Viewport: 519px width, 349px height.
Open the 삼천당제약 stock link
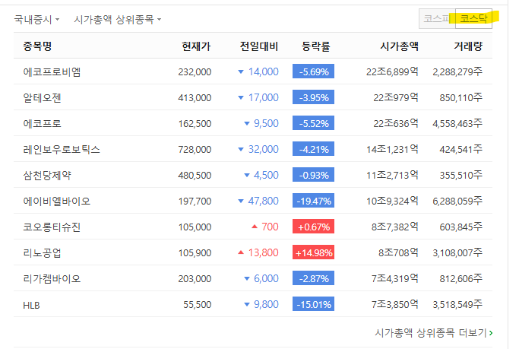tap(47, 175)
